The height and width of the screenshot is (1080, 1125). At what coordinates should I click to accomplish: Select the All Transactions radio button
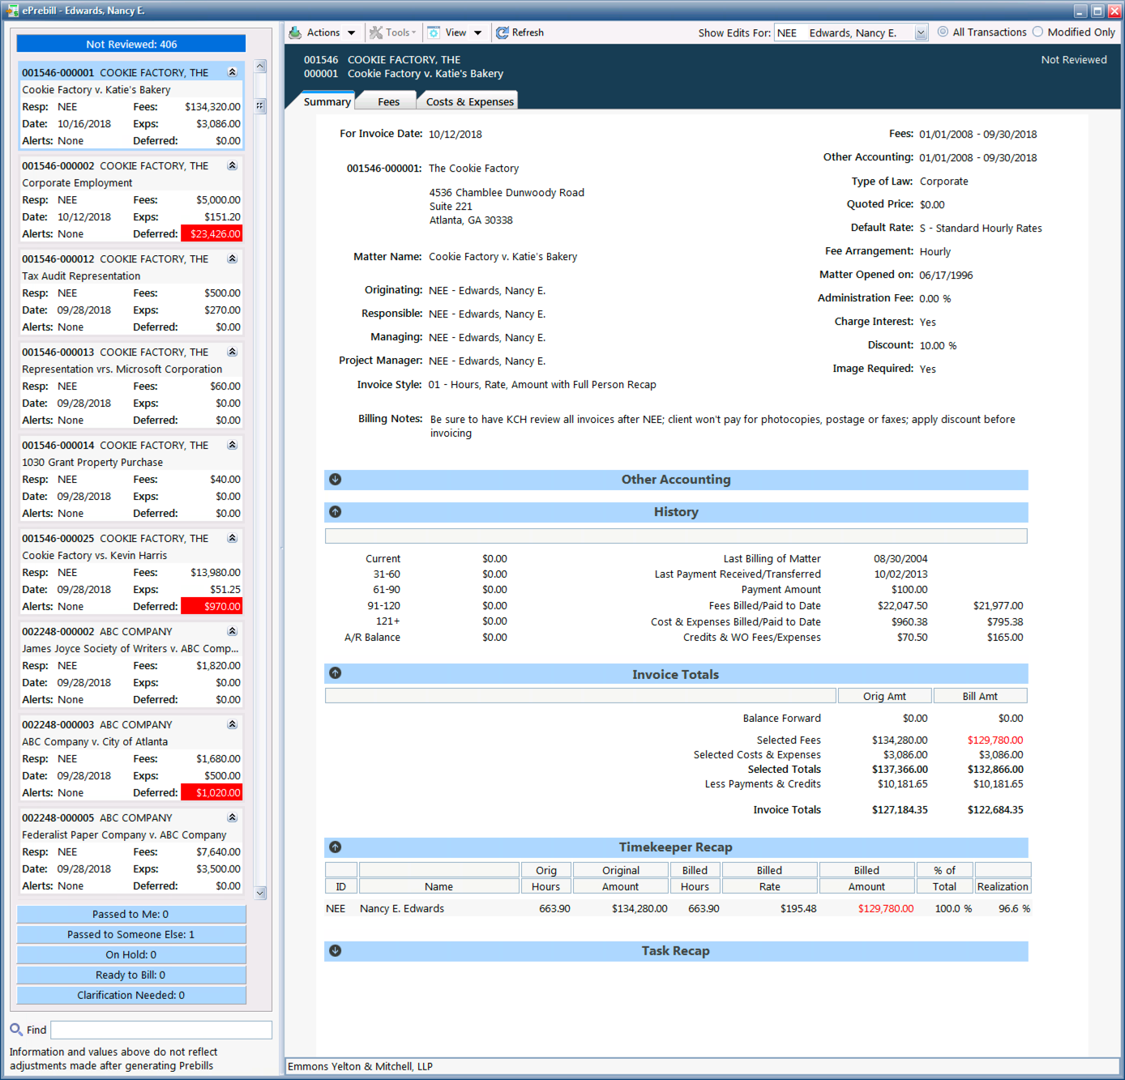coord(943,32)
